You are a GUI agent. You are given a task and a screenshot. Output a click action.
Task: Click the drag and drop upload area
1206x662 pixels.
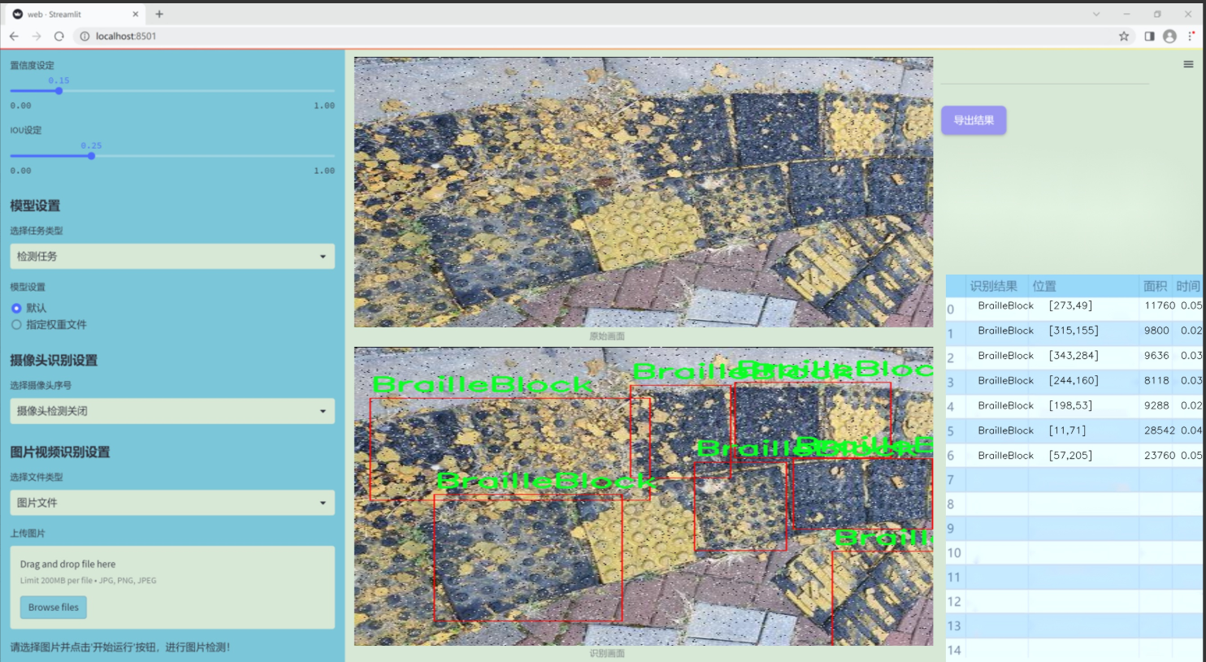(x=172, y=587)
